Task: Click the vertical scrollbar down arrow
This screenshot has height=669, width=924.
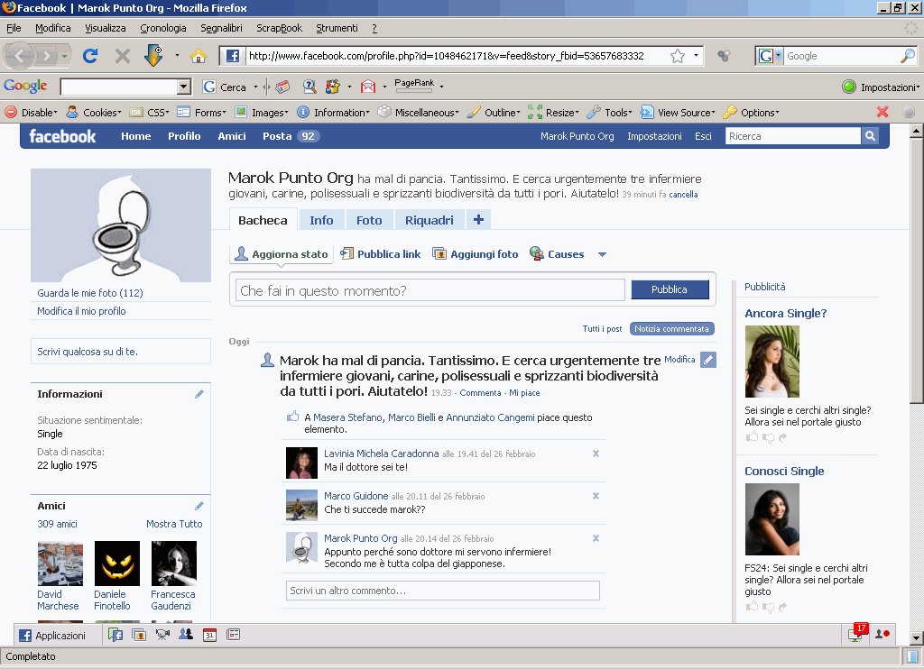Action: (x=916, y=637)
